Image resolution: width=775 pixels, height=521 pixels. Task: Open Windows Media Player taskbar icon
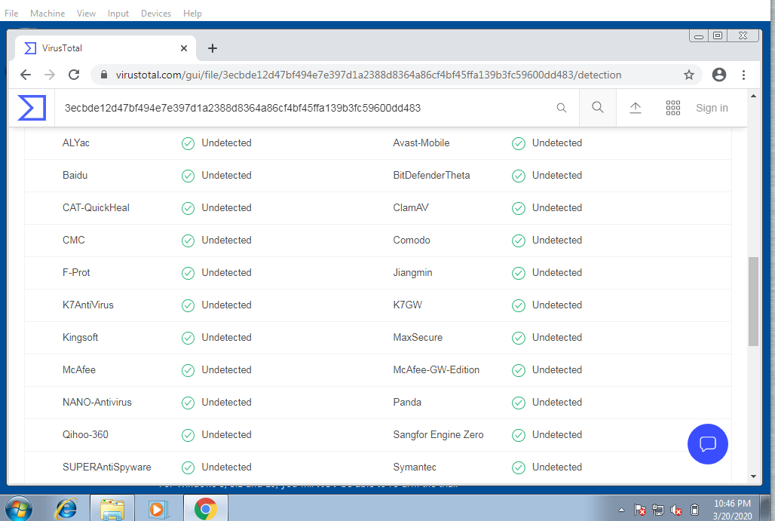point(158,508)
